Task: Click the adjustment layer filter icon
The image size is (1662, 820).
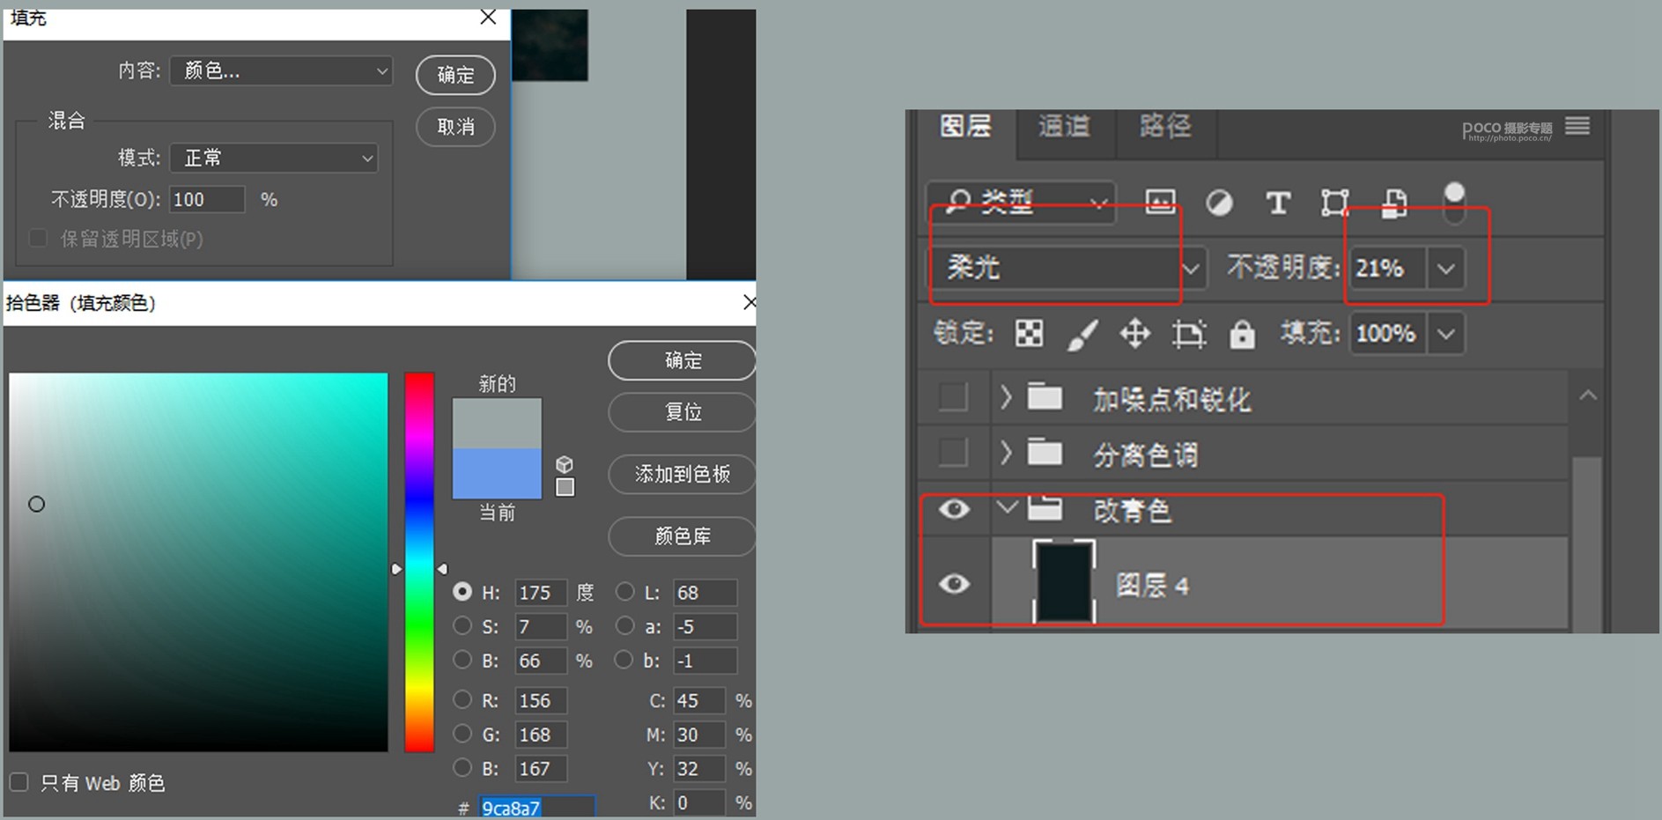Action: point(1219,203)
